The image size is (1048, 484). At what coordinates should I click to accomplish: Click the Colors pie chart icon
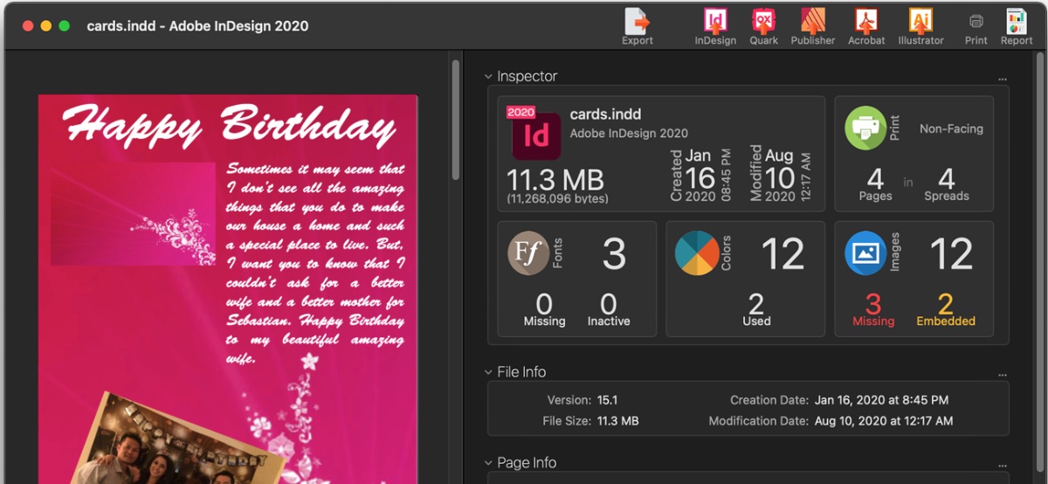click(697, 253)
